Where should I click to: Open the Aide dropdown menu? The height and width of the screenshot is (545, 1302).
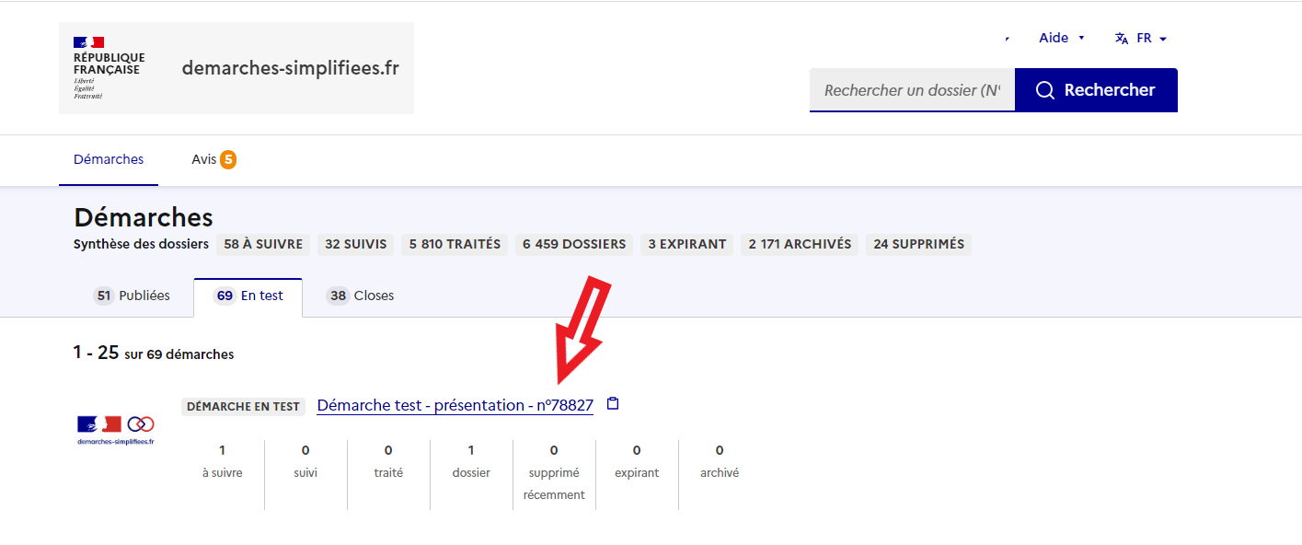(1061, 38)
